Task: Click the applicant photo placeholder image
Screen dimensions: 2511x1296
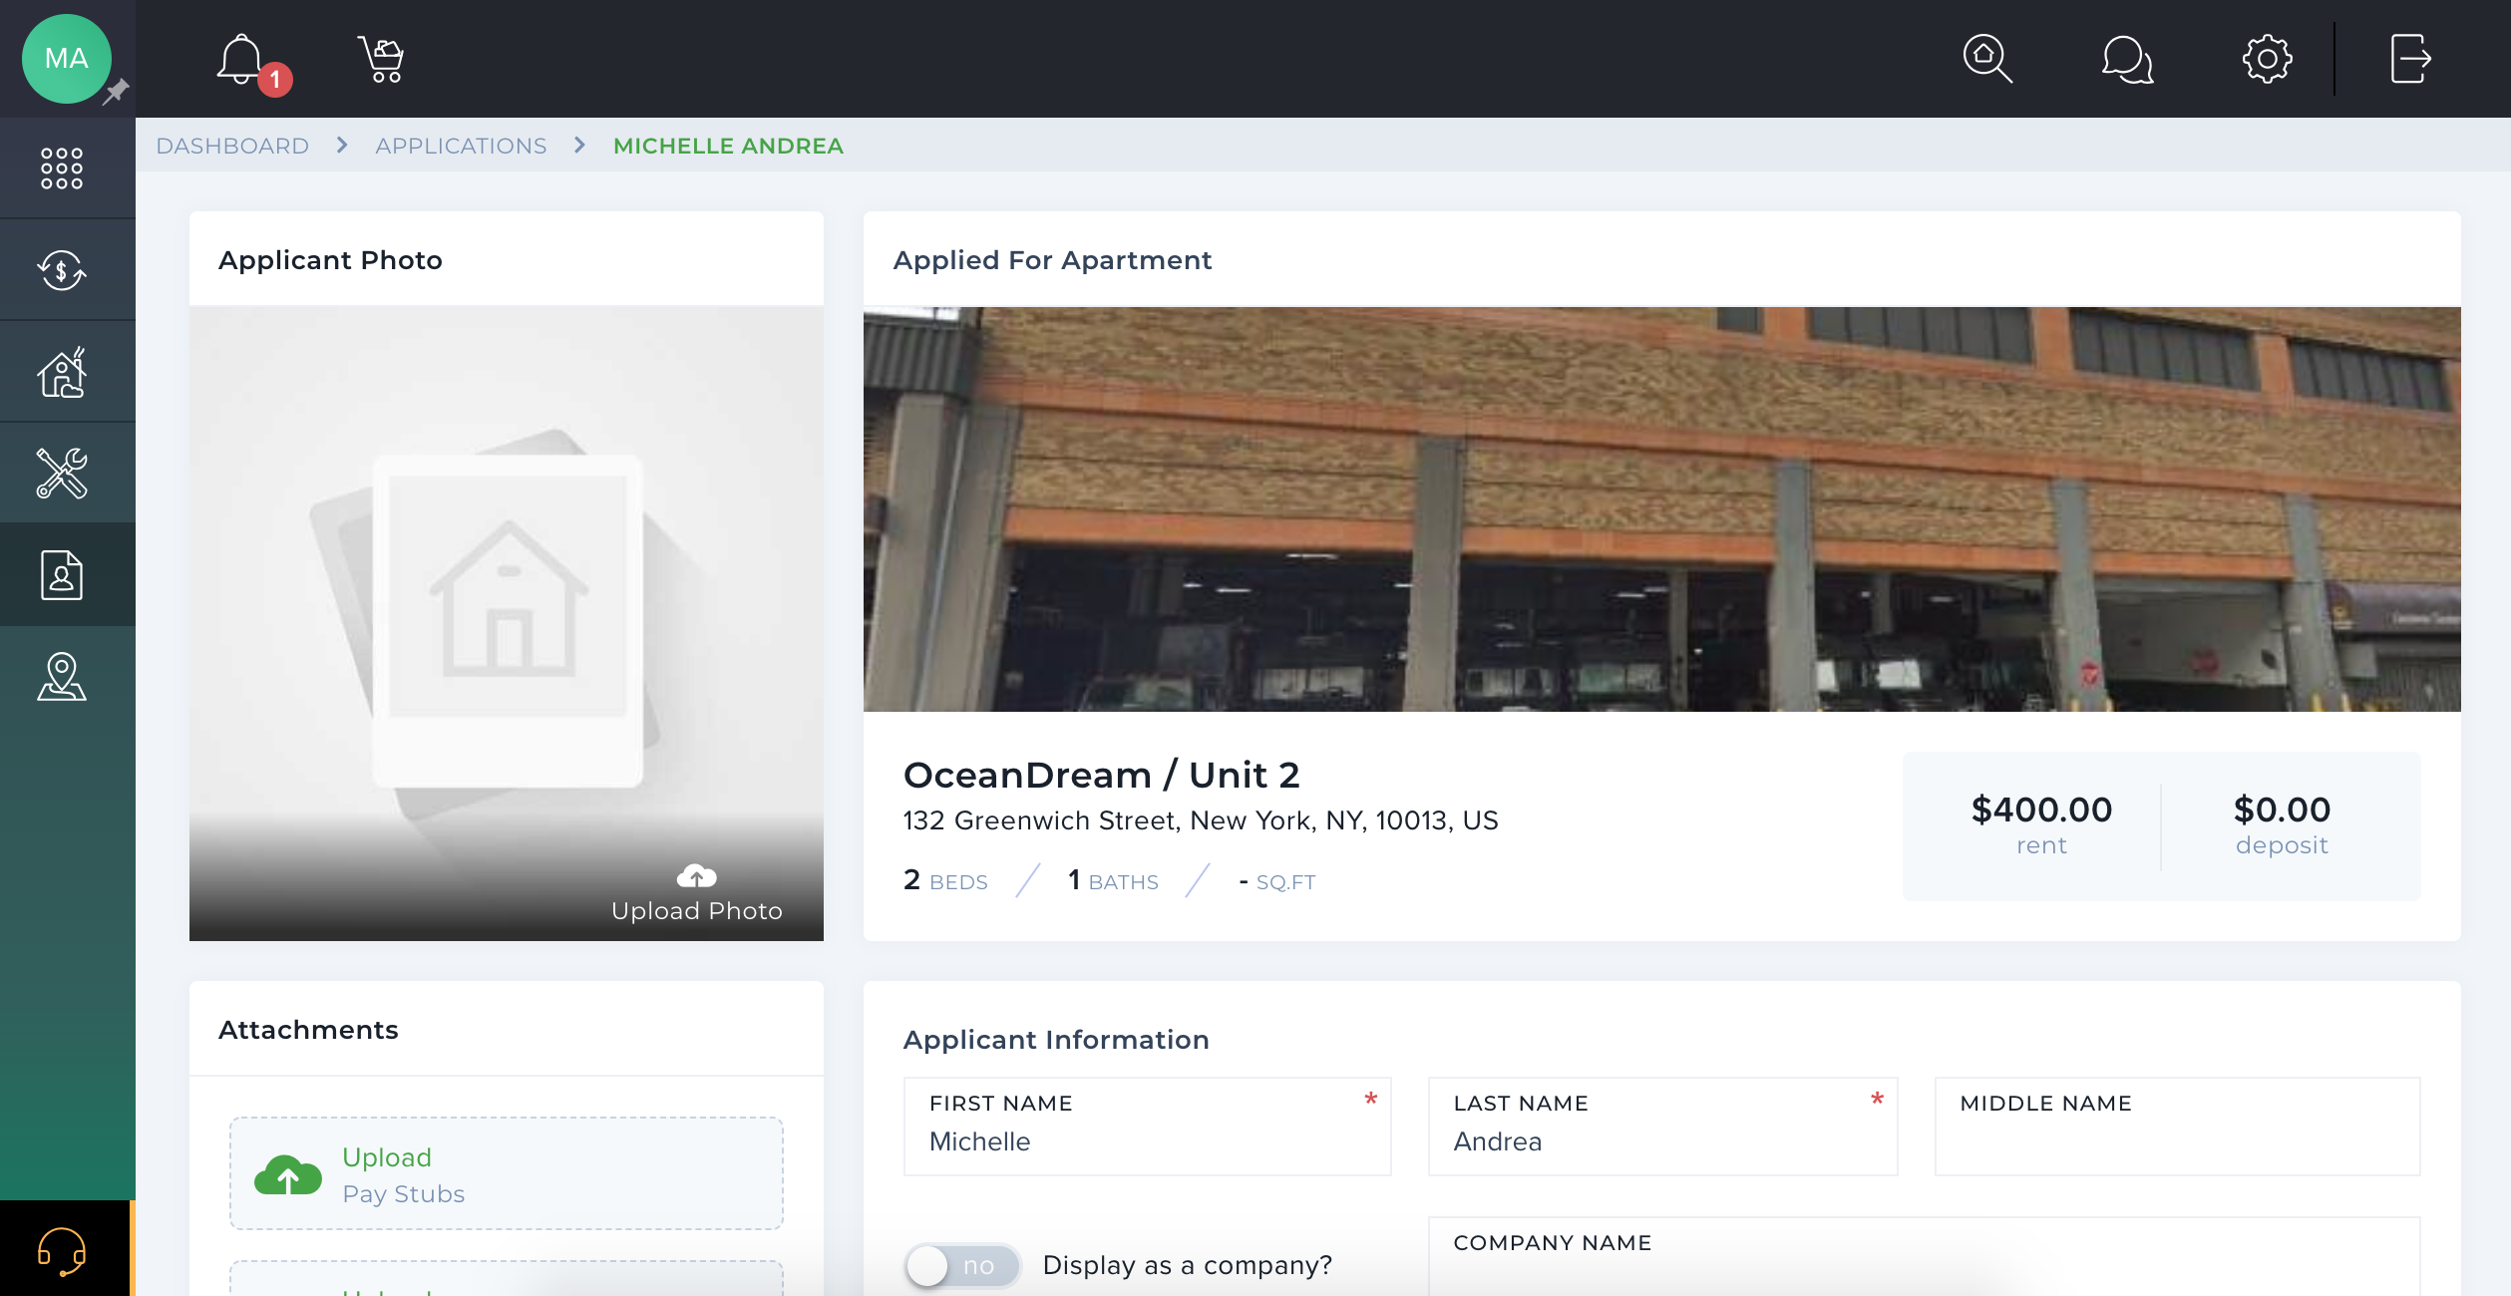Action: tap(507, 623)
